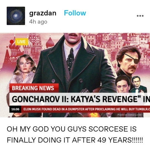Image resolution: width=150 pixels, height=148 pixels.
Task: Open the three-dot post options menu
Action: click(140, 16)
